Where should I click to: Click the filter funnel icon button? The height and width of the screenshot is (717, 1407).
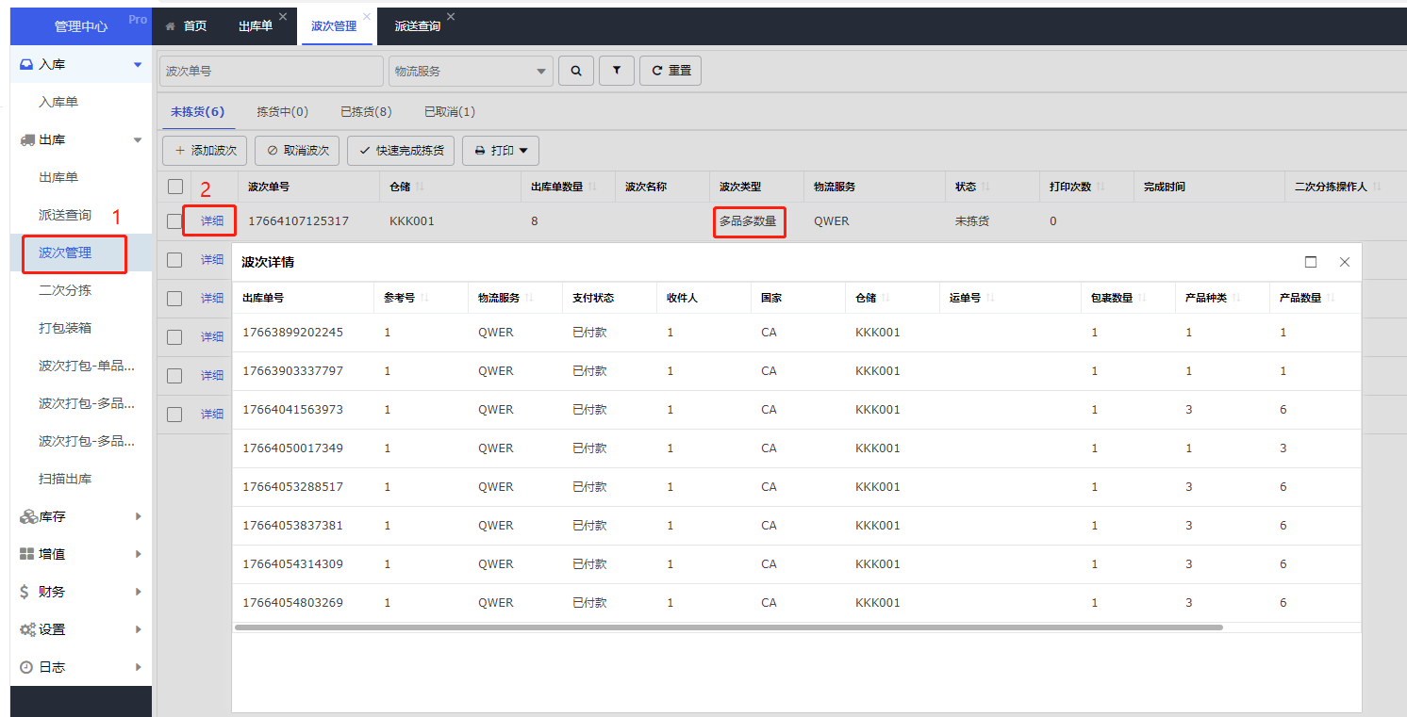(x=617, y=71)
